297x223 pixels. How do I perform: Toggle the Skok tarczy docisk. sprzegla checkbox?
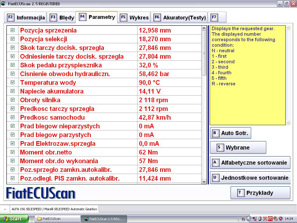[x=13, y=48]
